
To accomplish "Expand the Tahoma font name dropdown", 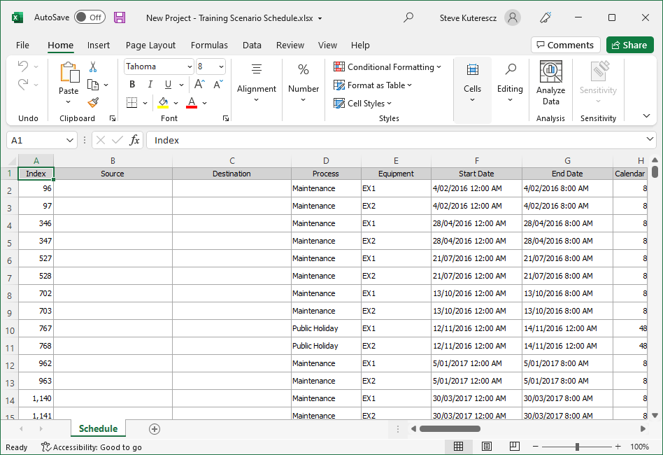I will 190,66.
